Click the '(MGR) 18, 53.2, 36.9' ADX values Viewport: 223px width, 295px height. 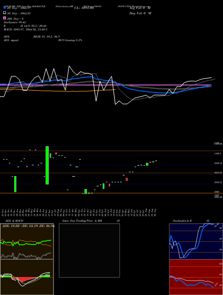click(x=46, y=37)
